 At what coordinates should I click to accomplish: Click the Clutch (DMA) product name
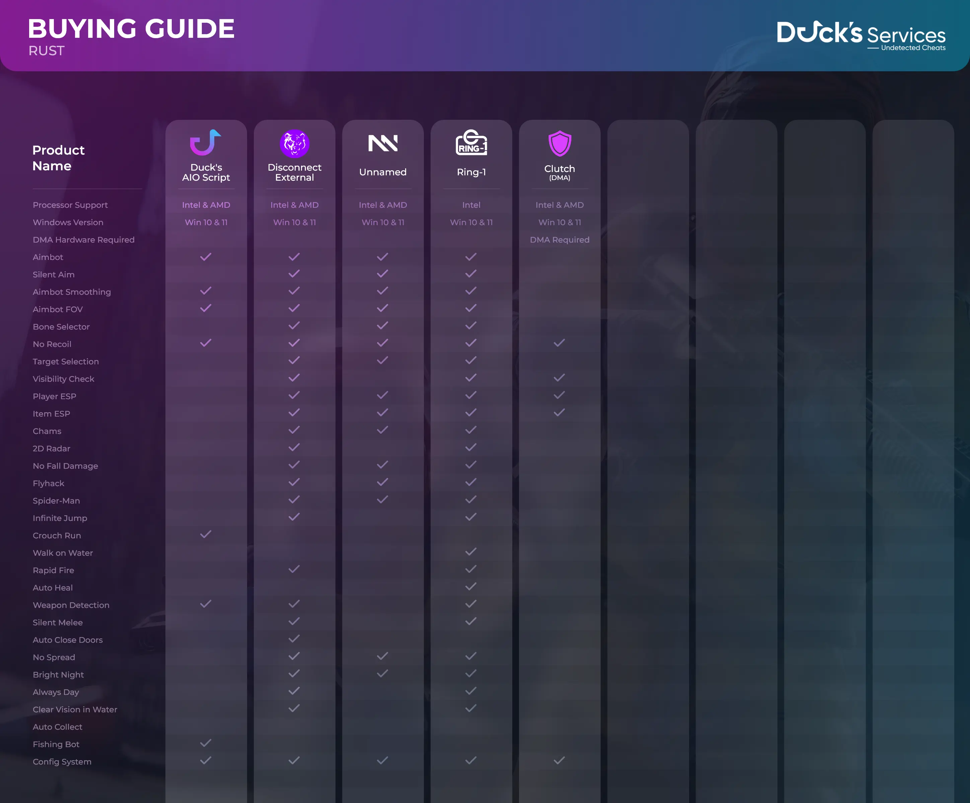pos(559,173)
